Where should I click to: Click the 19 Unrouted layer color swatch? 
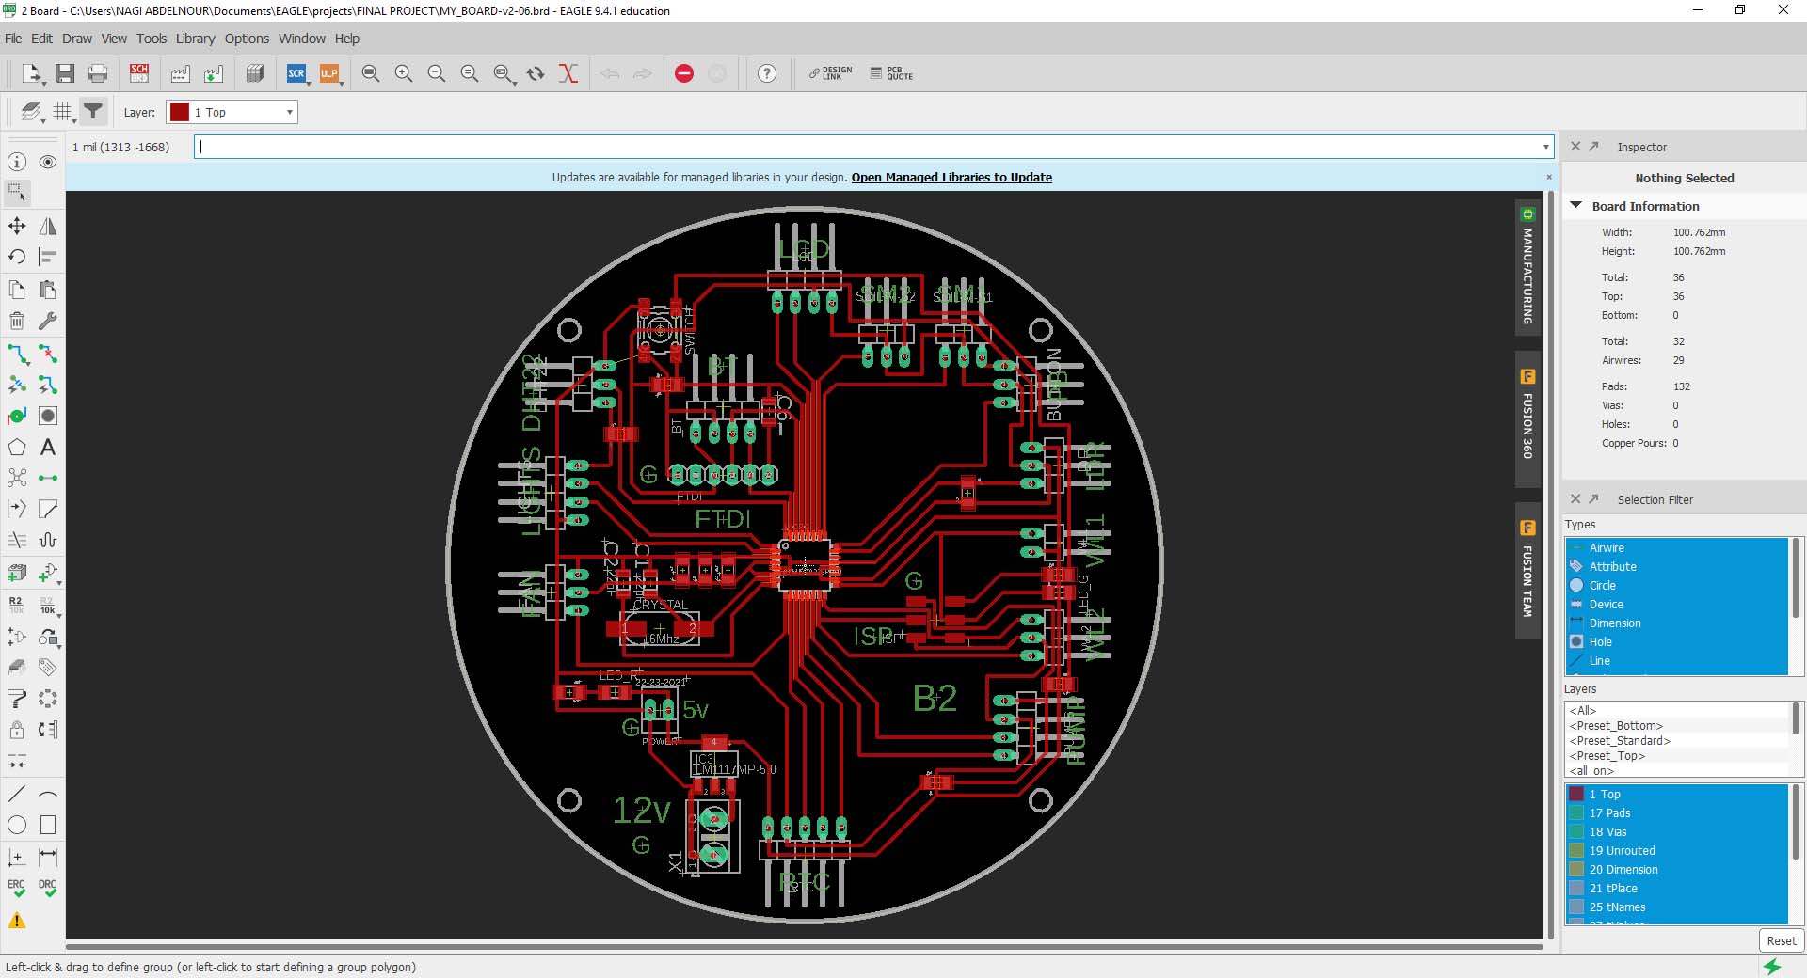click(x=1576, y=850)
